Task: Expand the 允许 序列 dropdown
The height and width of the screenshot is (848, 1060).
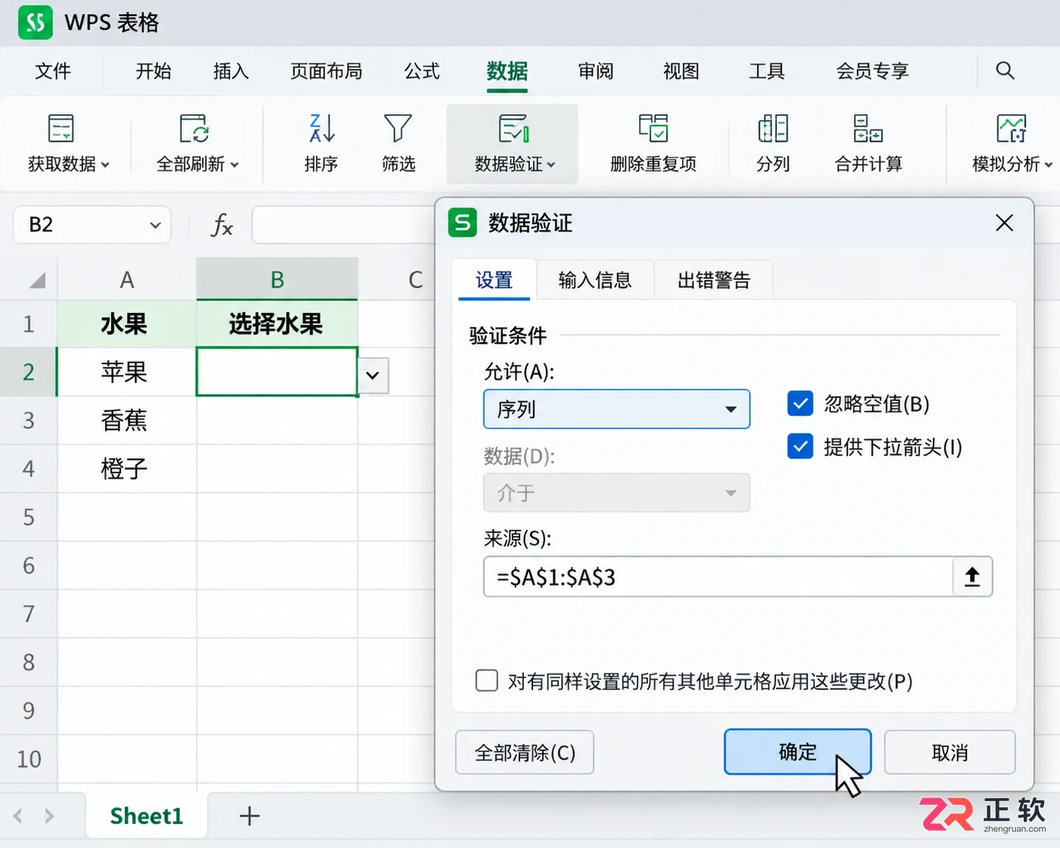Action: (x=617, y=409)
